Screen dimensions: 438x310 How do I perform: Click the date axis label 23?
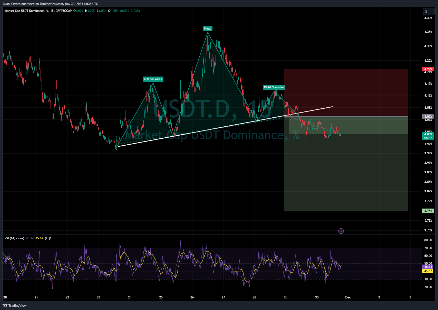tap(99, 297)
